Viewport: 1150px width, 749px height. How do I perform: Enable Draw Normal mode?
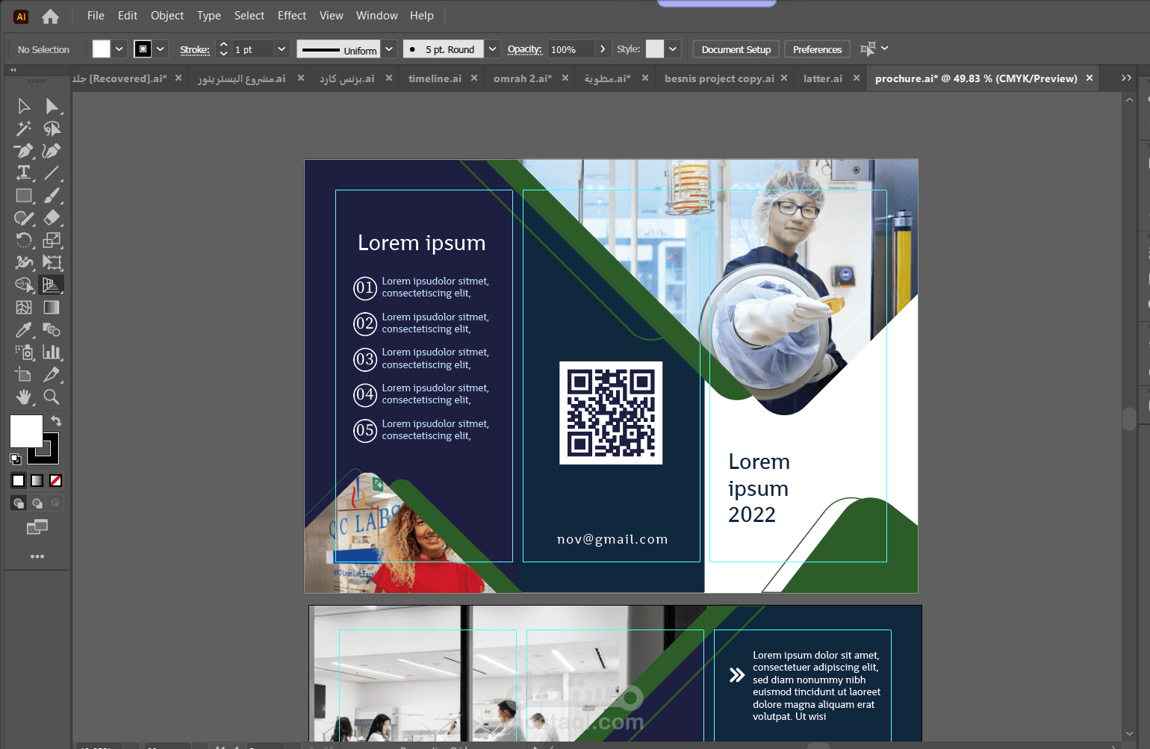(19, 503)
